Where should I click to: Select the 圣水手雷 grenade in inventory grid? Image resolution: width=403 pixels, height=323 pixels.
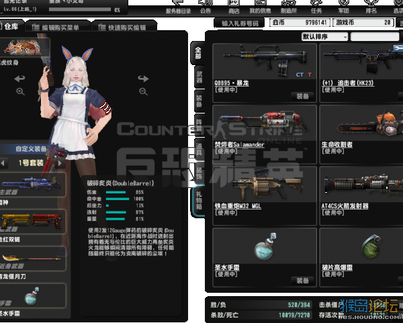point(265,257)
